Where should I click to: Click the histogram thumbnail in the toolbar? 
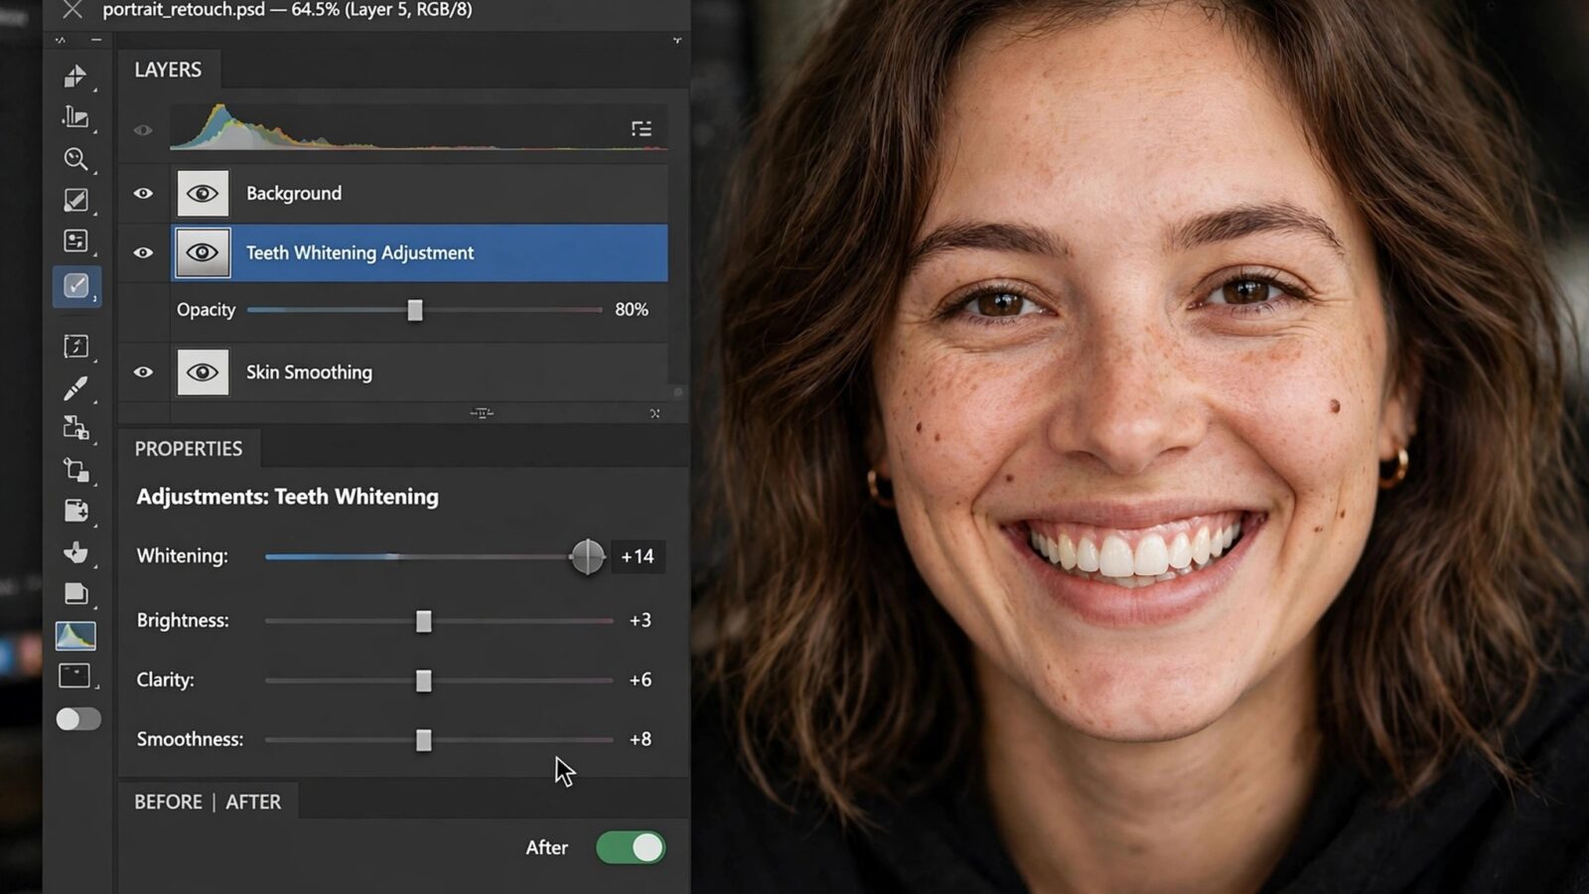75,636
